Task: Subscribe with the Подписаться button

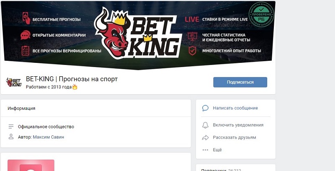Action: pos(240,82)
